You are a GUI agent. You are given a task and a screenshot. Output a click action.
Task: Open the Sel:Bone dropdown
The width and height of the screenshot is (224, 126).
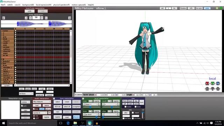tap(26, 93)
